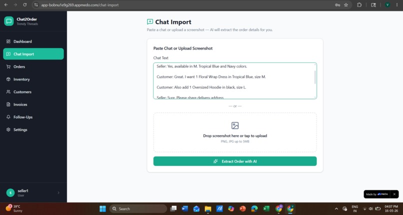Click the browser forward arrow

coord(15,5)
